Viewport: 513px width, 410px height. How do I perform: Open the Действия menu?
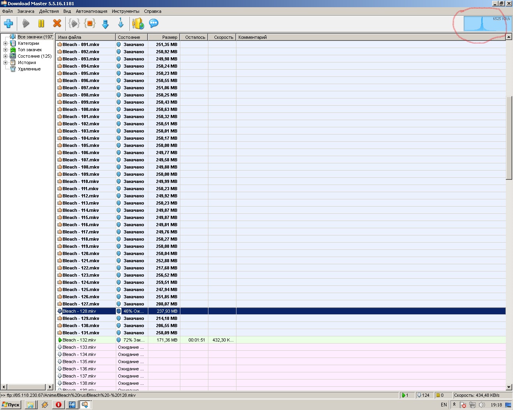[49, 11]
